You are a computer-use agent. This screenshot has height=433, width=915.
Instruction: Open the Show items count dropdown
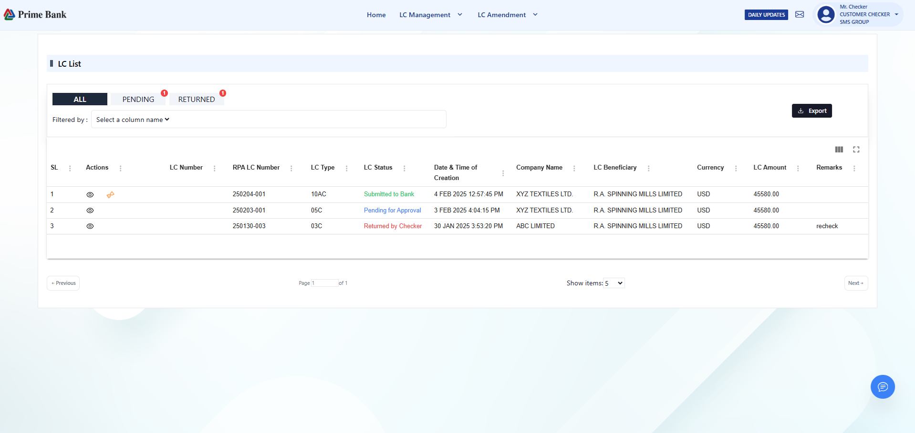pyautogui.click(x=614, y=283)
